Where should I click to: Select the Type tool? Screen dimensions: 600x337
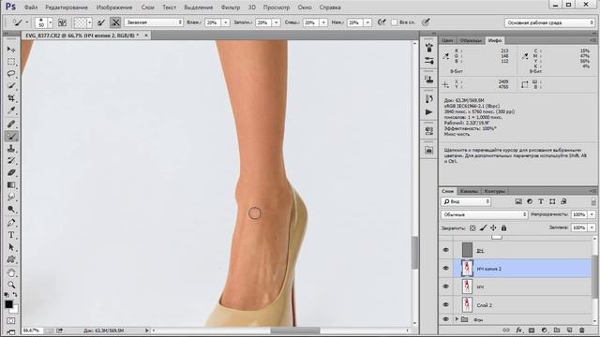(11, 235)
